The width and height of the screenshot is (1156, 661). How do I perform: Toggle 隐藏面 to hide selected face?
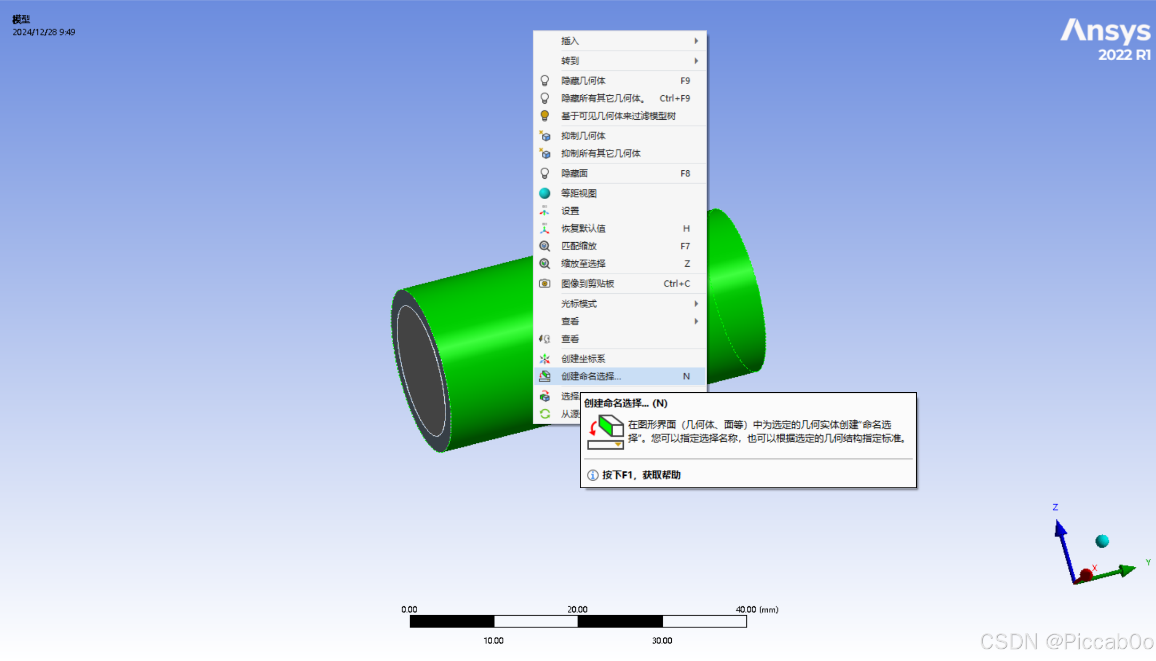click(x=574, y=173)
